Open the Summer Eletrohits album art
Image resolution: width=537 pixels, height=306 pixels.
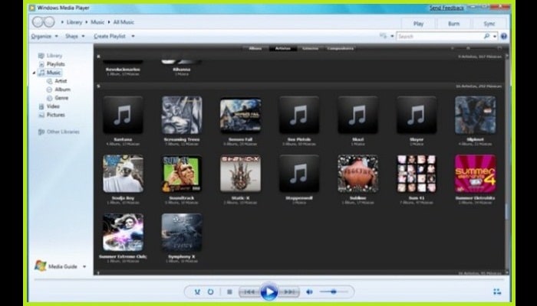click(x=476, y=174)
